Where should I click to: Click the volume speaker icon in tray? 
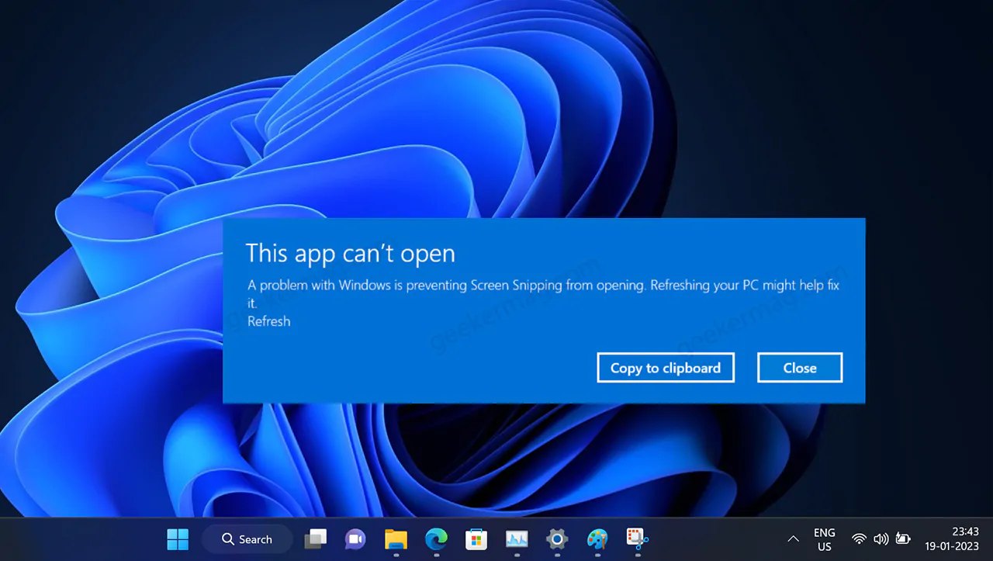pos(881,538)
